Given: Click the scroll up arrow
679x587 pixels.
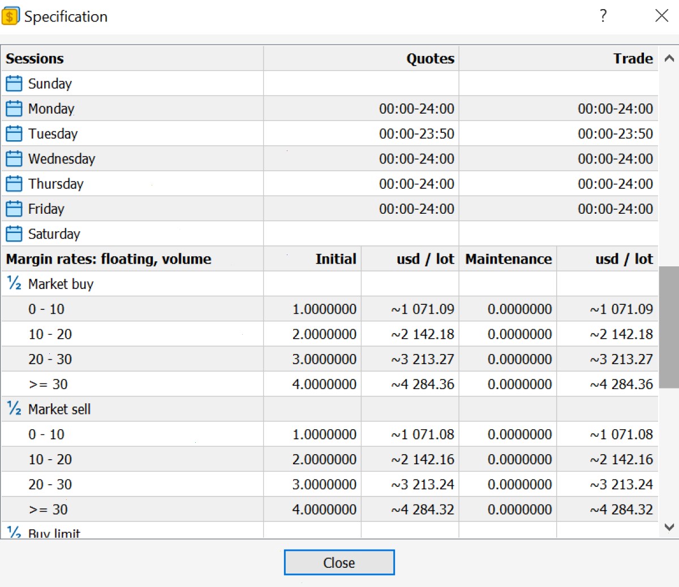Looking at the screenshot, I should pos(669,58).
